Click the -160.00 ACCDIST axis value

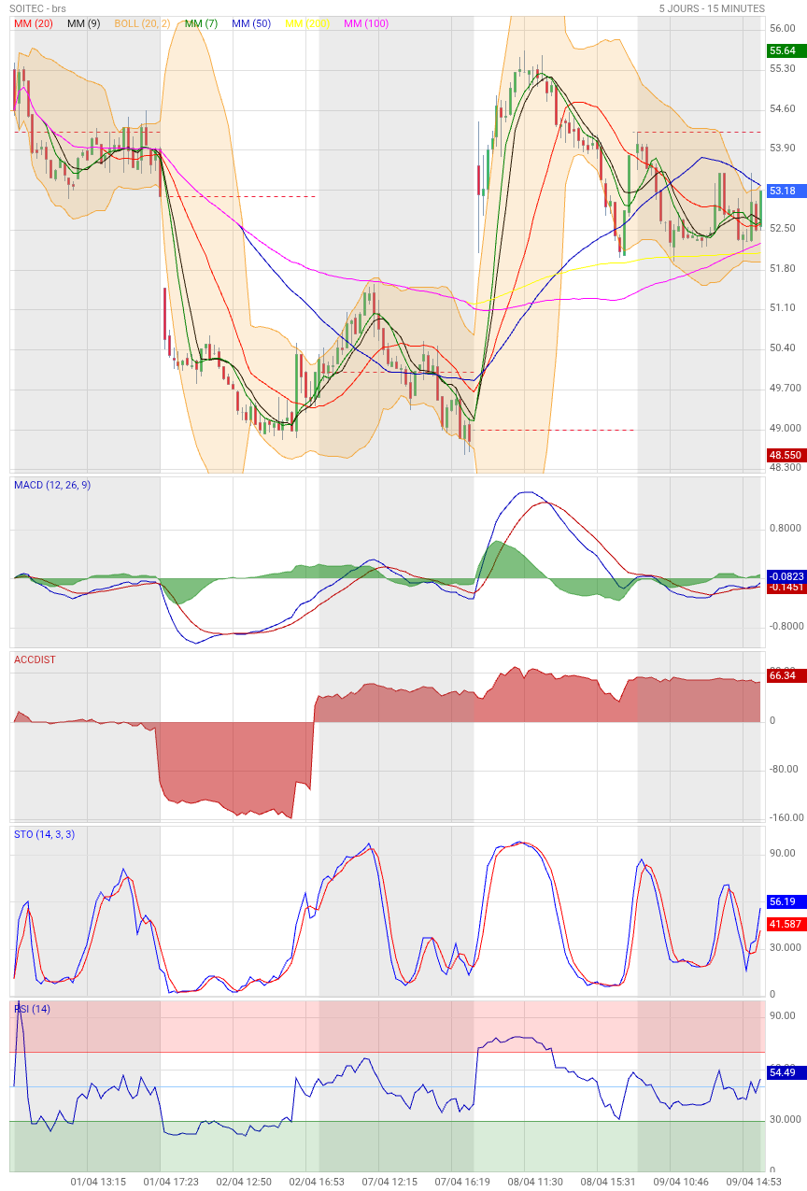(x=786, y=818)
